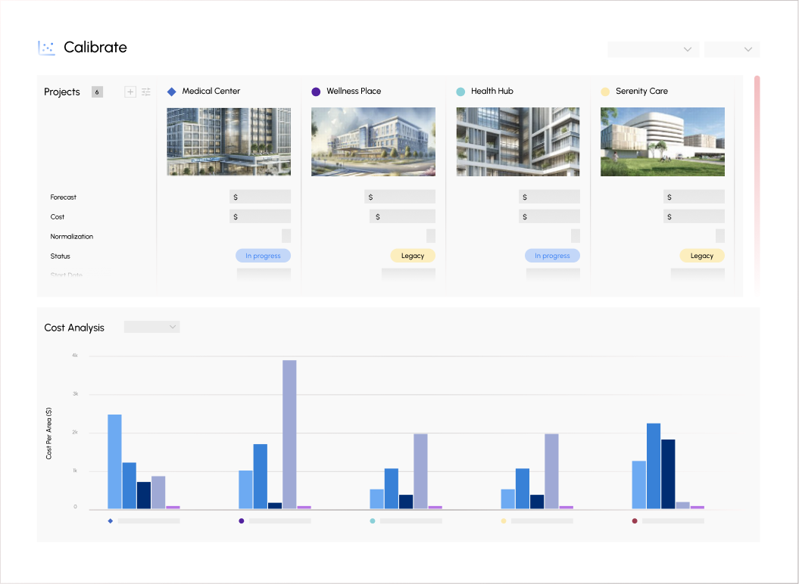Open the project filter settings icon
Image resolution: width=799 pixels, height=584 pixels.
tap(146, 92)
